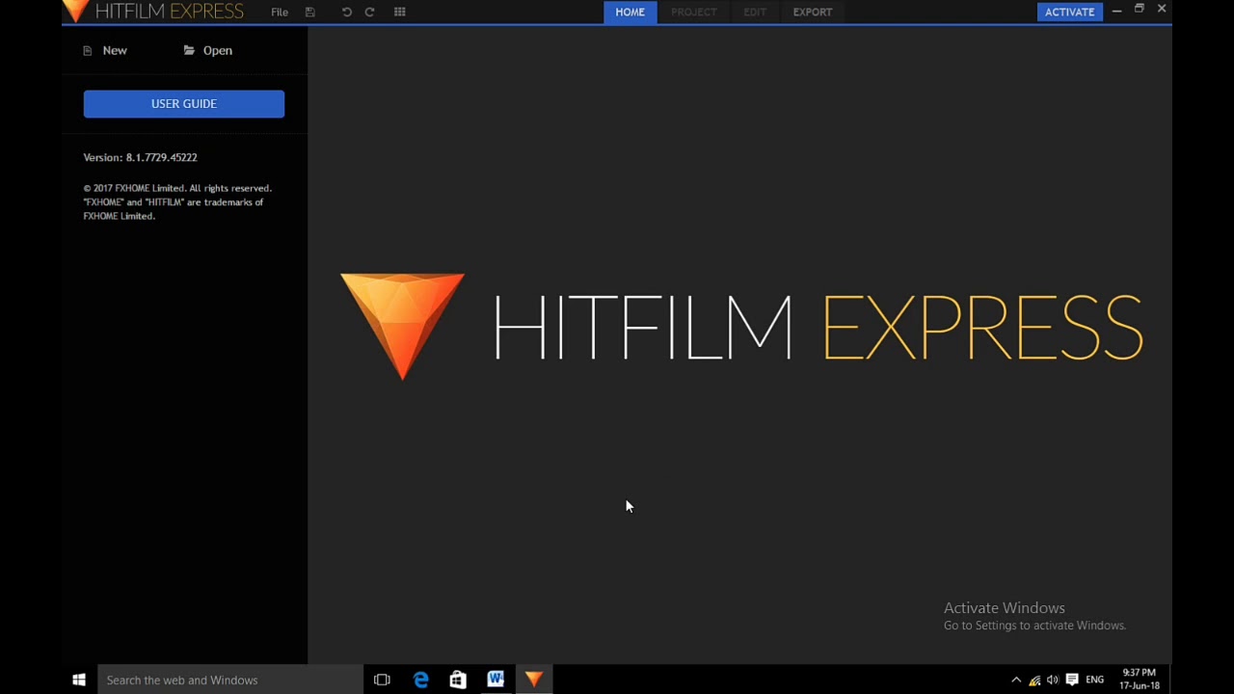Open the workspace grid icon
Image resolution: width=1234 pixels, height=694 pixels.
pyautogui.click(x=400, y=12)
